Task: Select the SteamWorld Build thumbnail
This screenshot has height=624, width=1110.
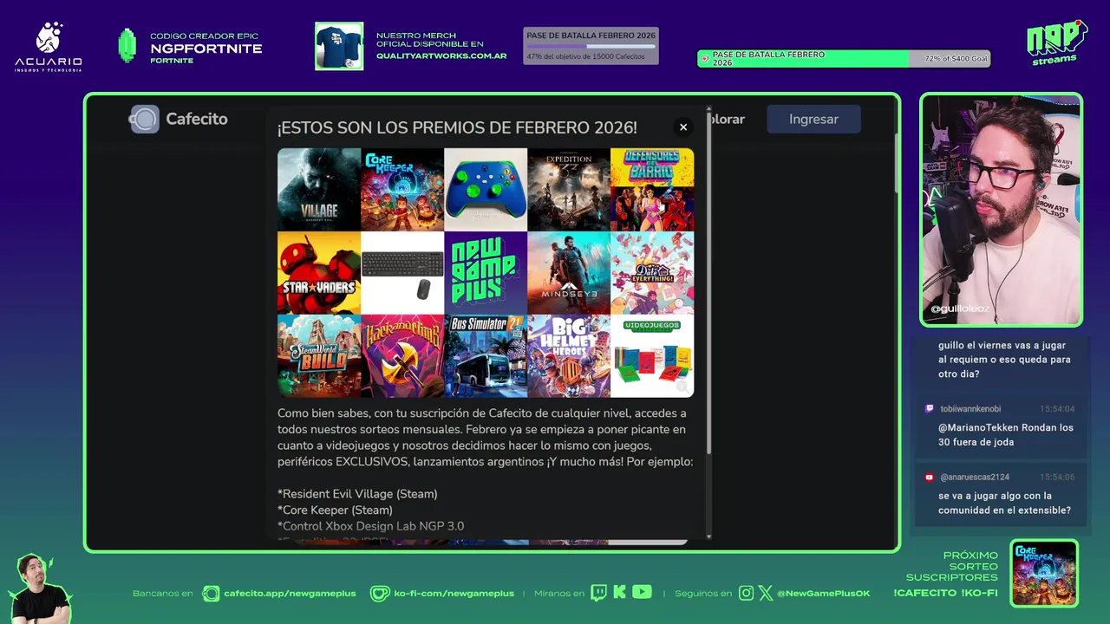Action: (319, 356)
